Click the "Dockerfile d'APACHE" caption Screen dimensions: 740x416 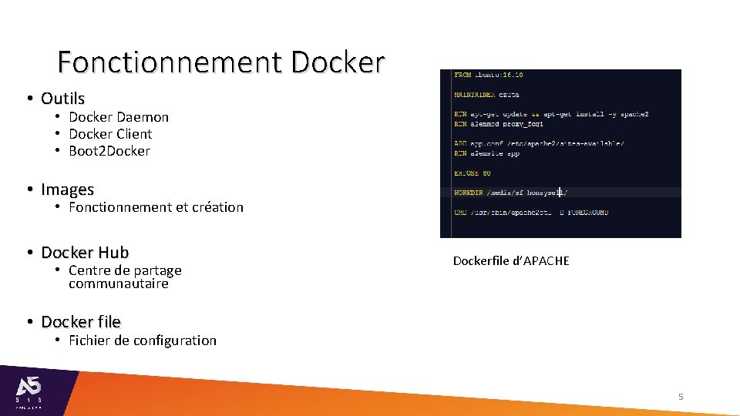click(x=511, y=261)
